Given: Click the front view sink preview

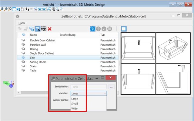Looking at the screenshot, I should point(138,79).
